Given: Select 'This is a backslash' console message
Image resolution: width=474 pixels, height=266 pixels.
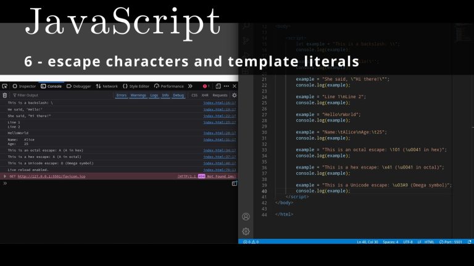Looking at the screenshot, I should [30, 103].
